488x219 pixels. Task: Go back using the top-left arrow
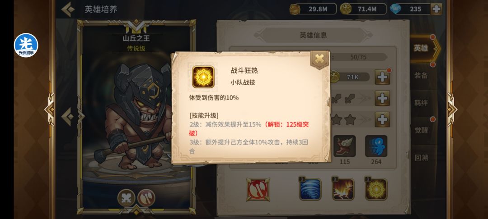[x=68, y=9]
